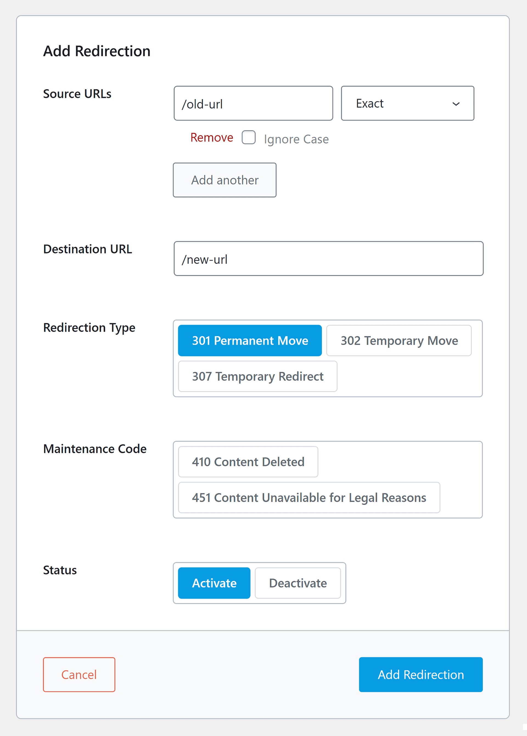
Task: Choose 451 Content Unavailable for Legal Reasons
Action: point(309,498)
